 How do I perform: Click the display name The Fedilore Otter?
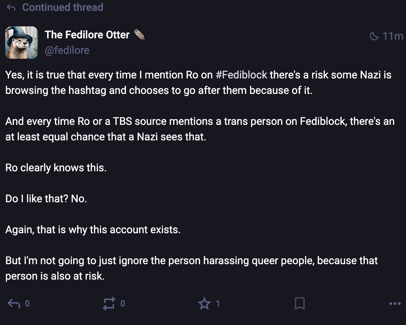(x=87, y=34)
